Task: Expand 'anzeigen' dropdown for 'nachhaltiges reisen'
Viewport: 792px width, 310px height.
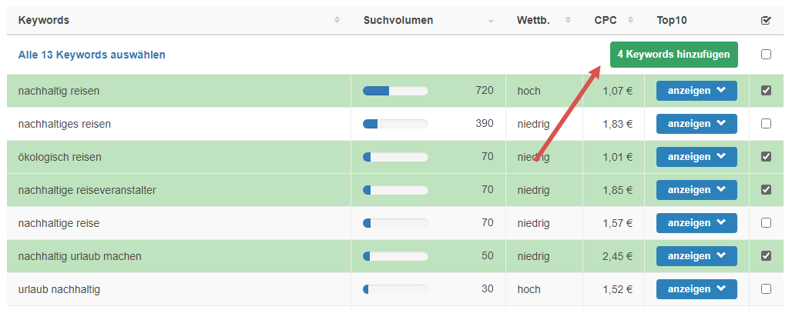Action: point(696,124)
